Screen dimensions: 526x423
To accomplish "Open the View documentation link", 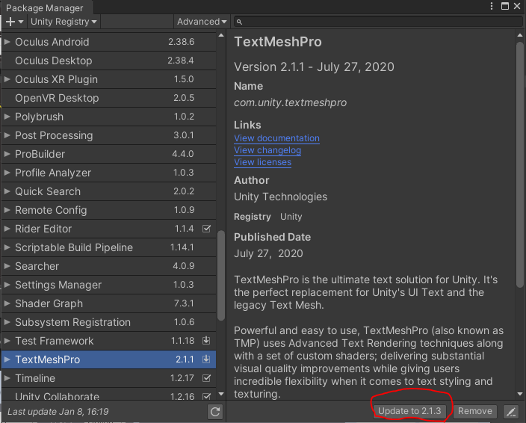I will tap(276, 138).
